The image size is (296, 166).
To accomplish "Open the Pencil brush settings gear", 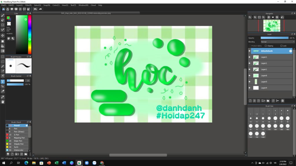I will [x=27, y=126].
